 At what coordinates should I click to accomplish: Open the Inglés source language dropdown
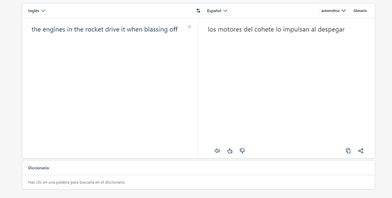click(36, 11)
